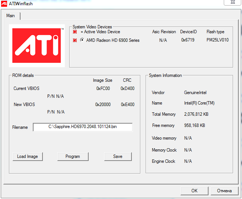This screenshot has height=199, width=242.
Task: Click the Отмена cancel button
Action: click(x=224, y=191)
